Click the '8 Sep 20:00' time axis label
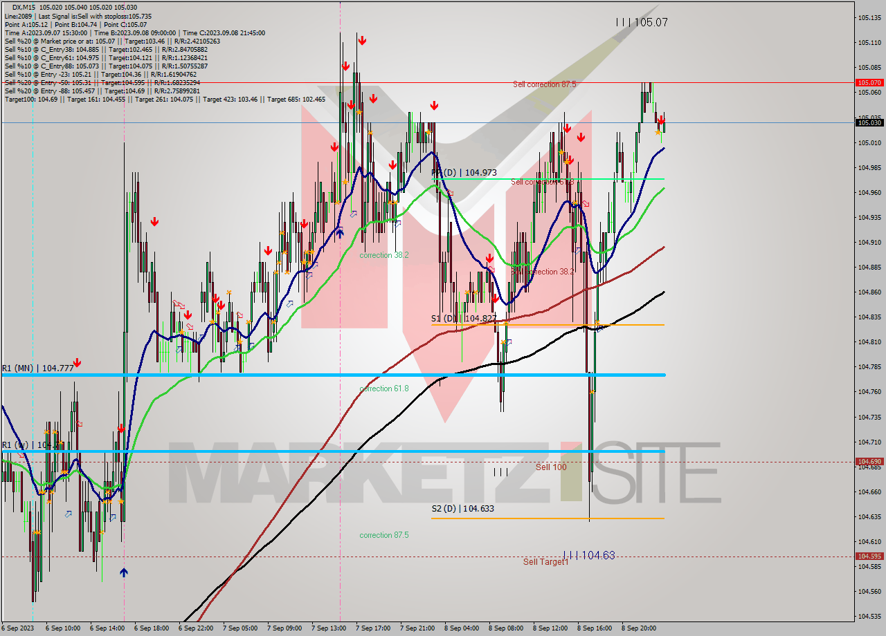 pos(639,628)
